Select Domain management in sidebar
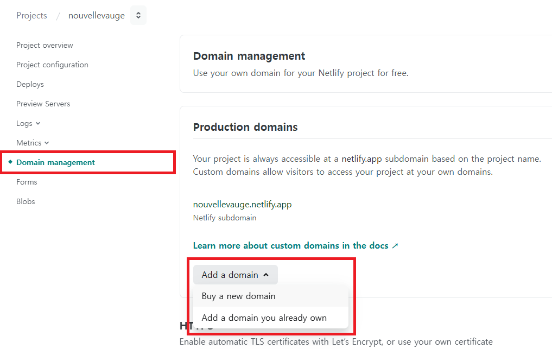552x355 pixels. click(55, 162)
